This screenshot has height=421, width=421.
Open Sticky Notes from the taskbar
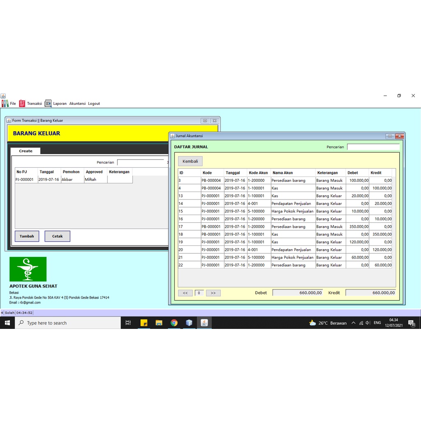coord(144,323)
